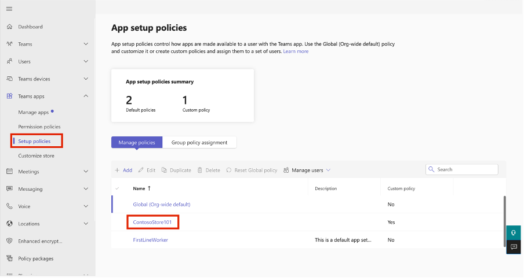Click the Dashboard label in sidebar
524x278 pixels.
(x=30, y=27)
